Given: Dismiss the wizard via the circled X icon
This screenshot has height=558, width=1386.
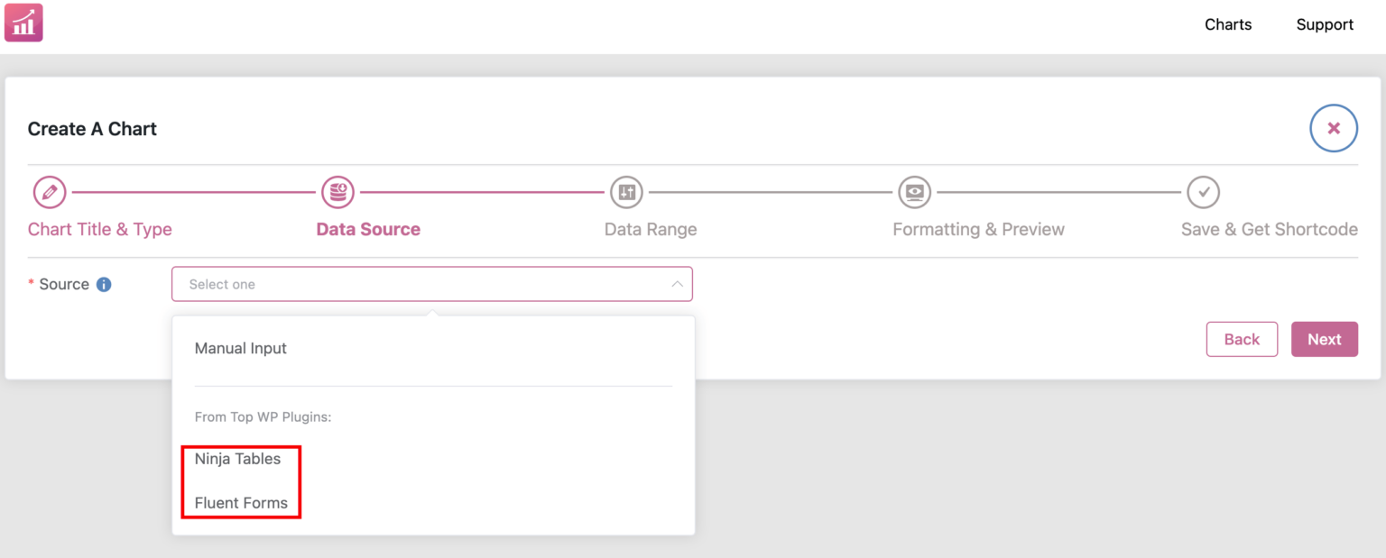Looking at the screenshot, I should click(1334, 128).
